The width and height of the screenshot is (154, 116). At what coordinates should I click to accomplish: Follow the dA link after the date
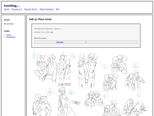52,32
